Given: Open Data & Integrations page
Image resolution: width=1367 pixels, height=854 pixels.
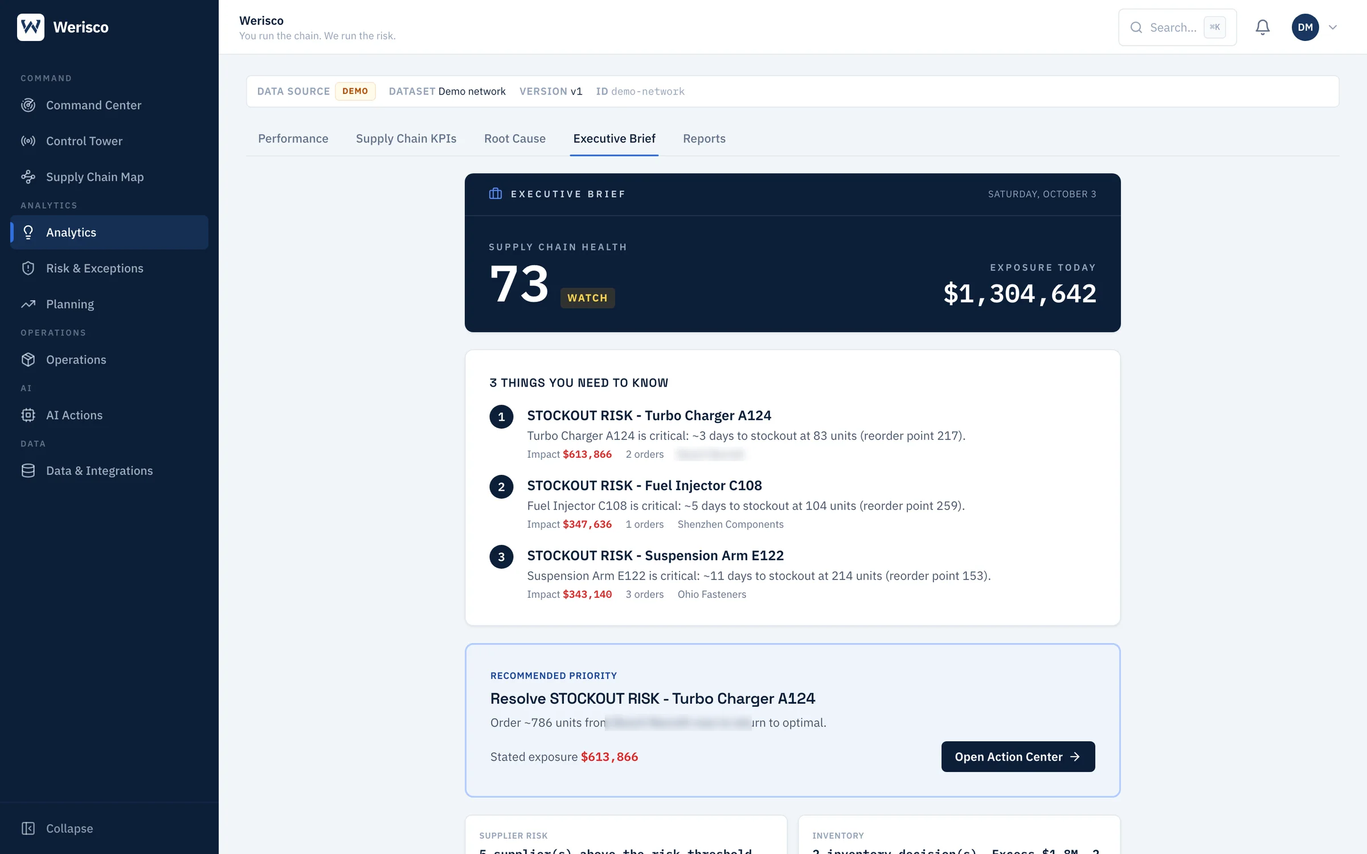Looking at the screenshot, I should [109, 471].
